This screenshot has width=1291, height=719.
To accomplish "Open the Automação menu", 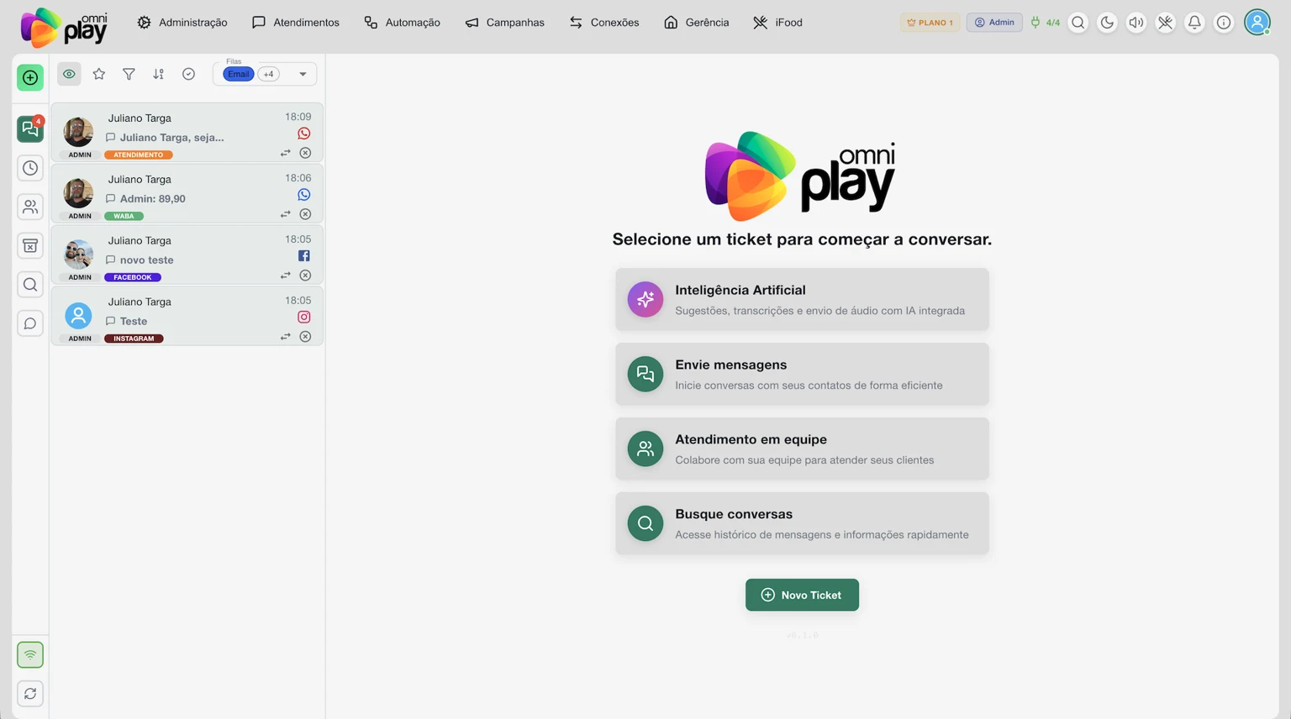I will click(x=402, y=23).
